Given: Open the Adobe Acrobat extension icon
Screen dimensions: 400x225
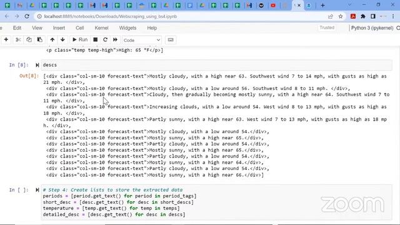Looking at the screenshot, I should [x=353, y=16].
